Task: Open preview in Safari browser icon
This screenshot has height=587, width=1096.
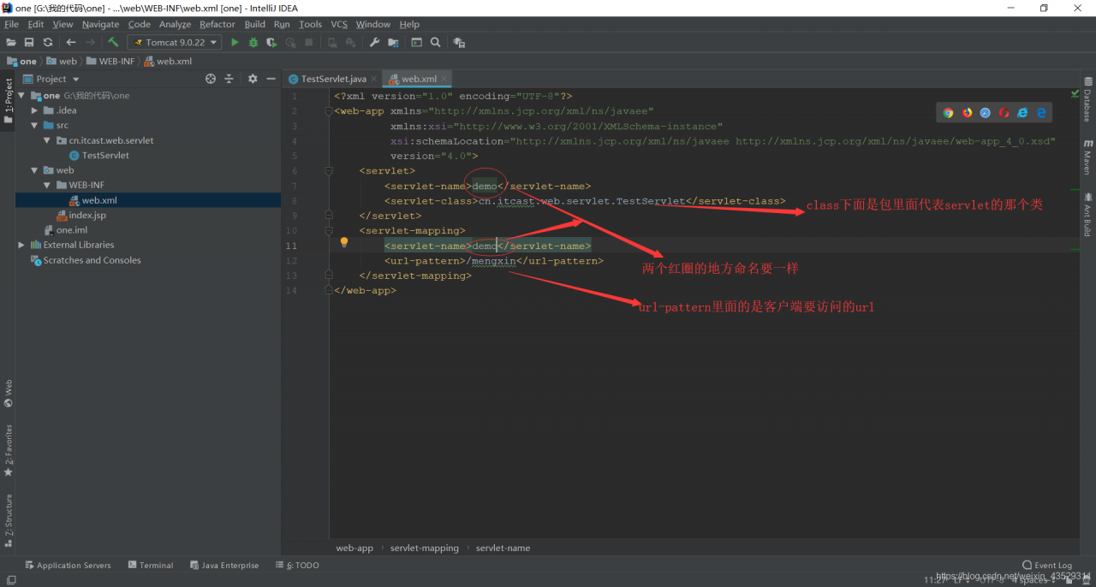Action: (x=986, y=113)
